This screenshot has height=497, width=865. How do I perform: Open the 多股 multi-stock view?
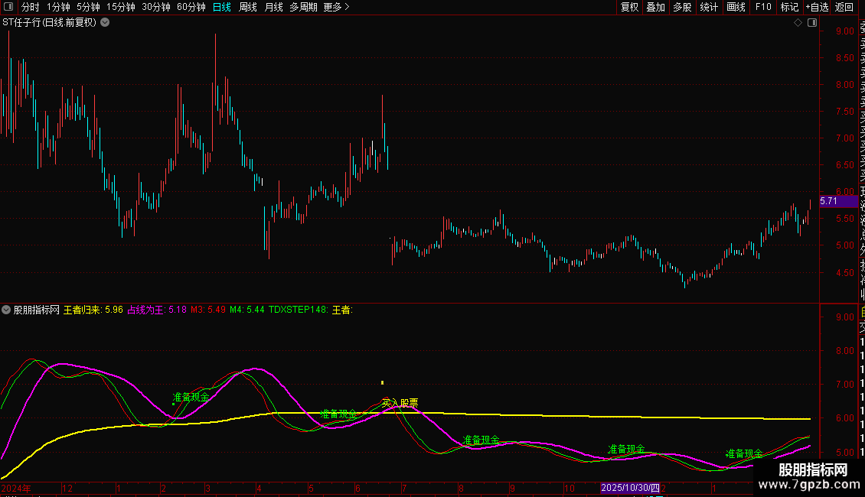pyautogui.click(x=682, y=7)
